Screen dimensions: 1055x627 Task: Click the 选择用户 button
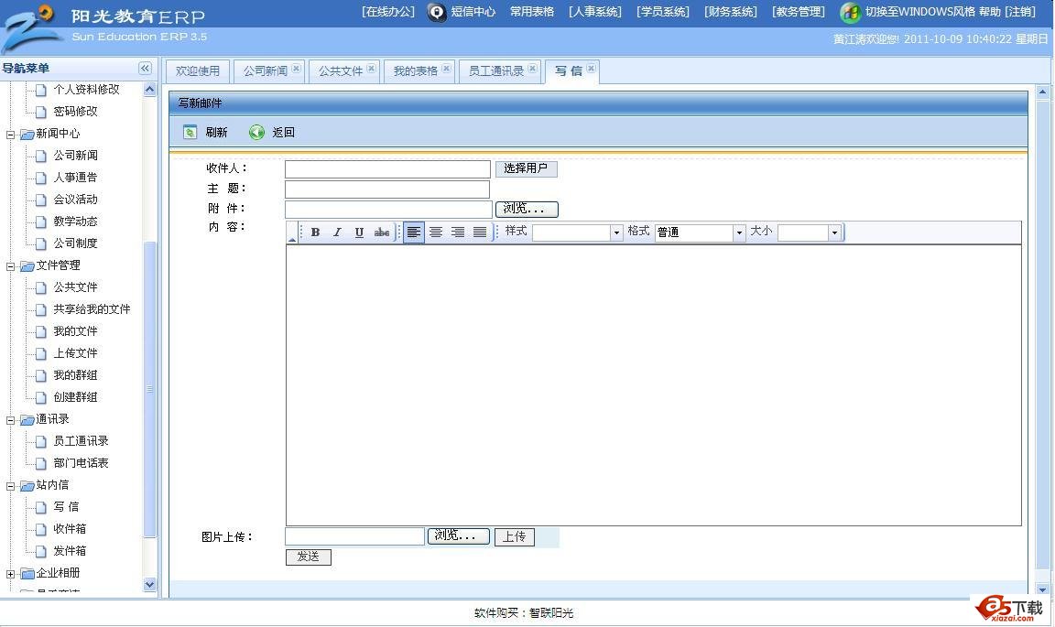point(526,168)
